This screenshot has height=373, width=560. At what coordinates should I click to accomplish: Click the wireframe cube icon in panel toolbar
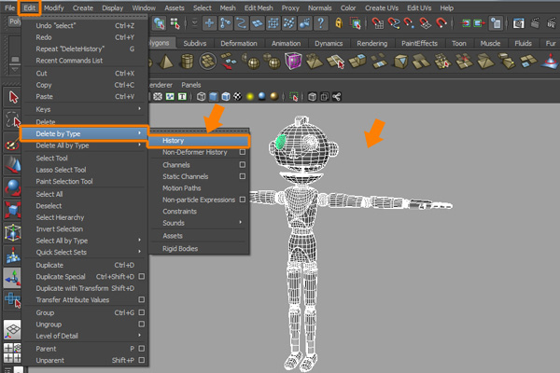[201, 97]
